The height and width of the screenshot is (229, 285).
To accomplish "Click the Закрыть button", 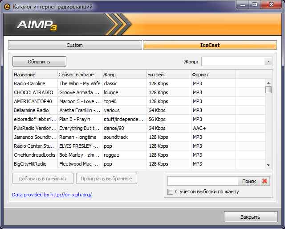I will point(251,217).
